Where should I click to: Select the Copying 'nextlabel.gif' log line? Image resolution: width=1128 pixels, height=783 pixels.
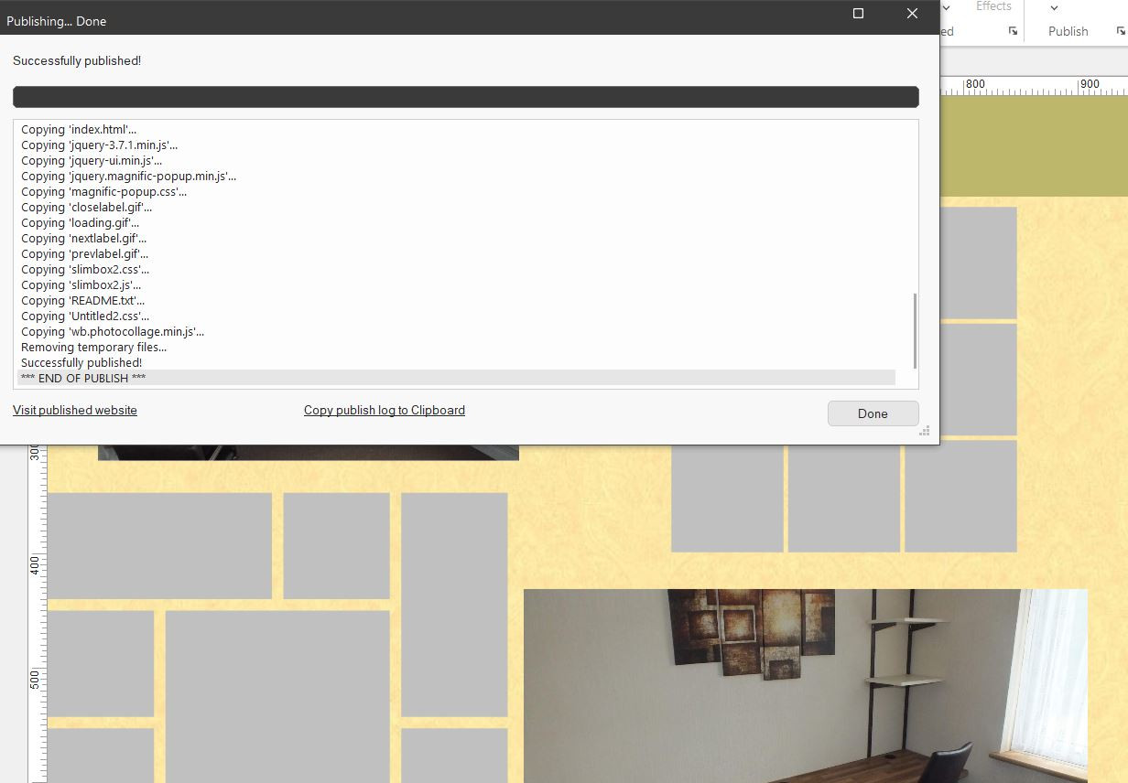[456, 238]
